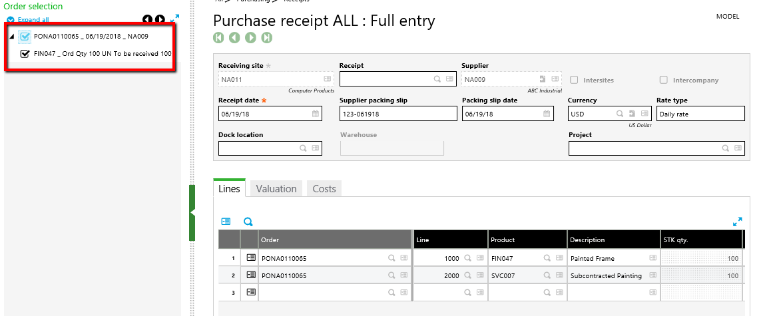Open Packing slip date calendar icon

tap(547, 114)
